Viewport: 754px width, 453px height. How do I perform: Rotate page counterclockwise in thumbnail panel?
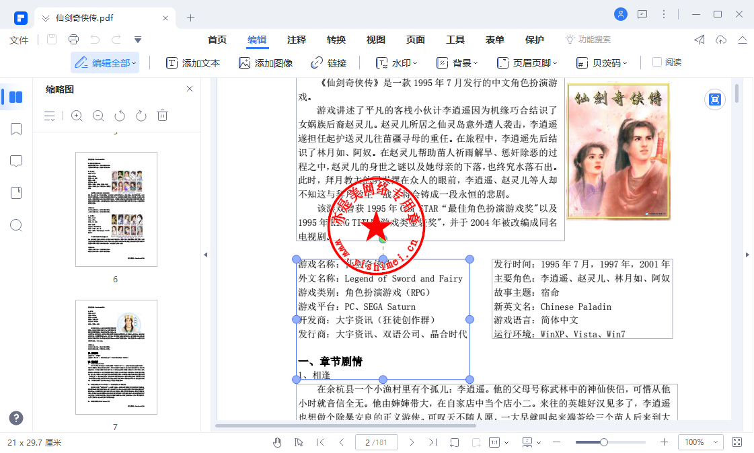pyautogui.click(x=120, y=116)
